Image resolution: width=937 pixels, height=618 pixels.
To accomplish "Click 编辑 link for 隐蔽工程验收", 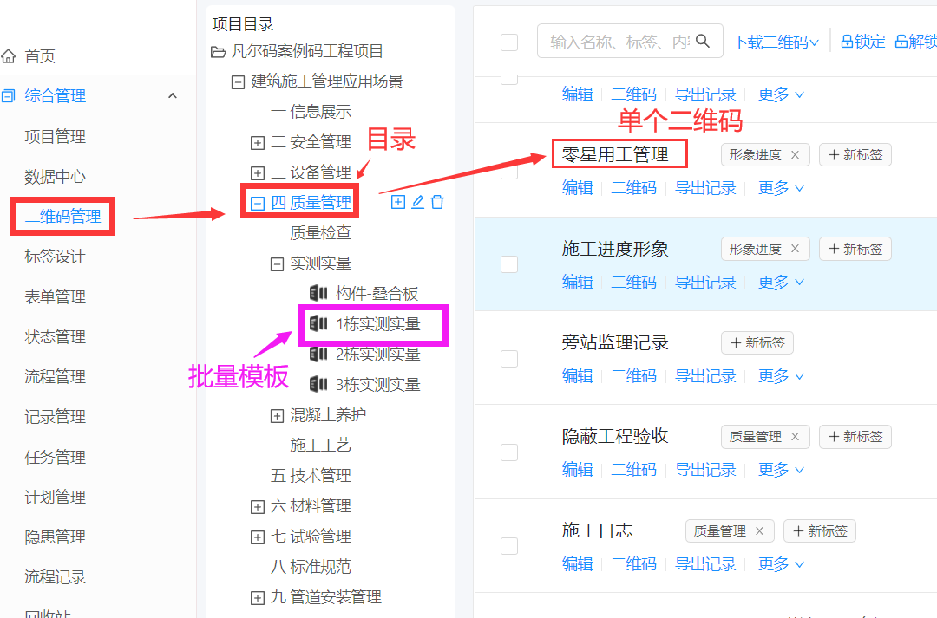I will pyautogui.click(x=578, y=469).
